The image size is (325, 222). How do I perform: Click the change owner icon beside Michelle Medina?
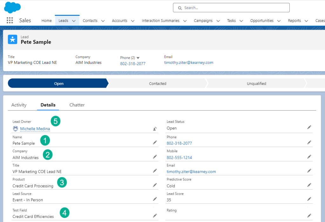click(155, 129)
